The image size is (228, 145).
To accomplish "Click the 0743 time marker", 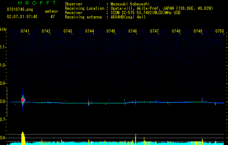I will click(68, 31).
